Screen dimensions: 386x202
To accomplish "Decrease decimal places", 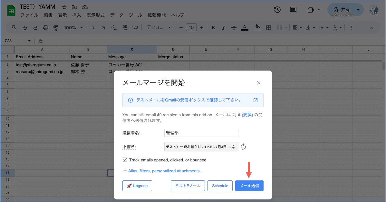I will [114, 28].
